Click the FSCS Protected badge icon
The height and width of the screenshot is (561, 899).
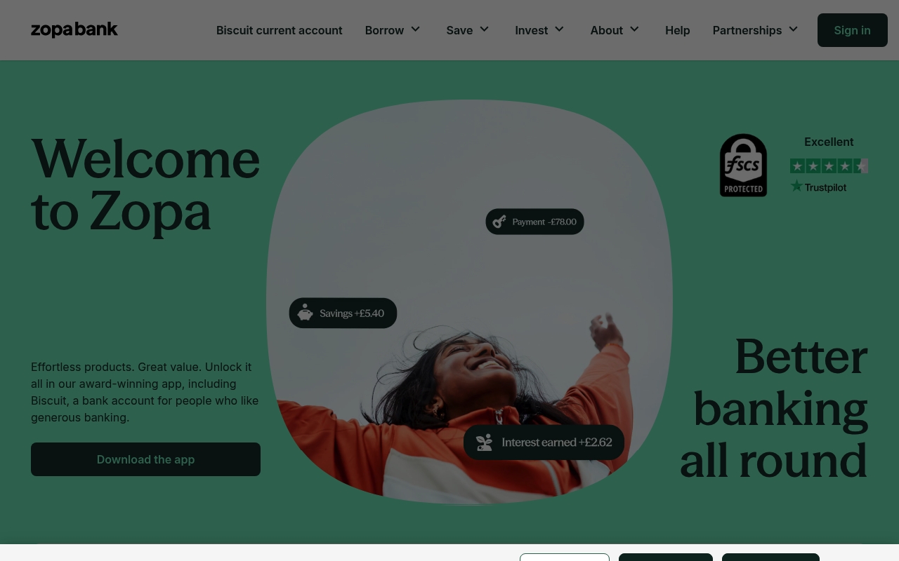point(743,165)
